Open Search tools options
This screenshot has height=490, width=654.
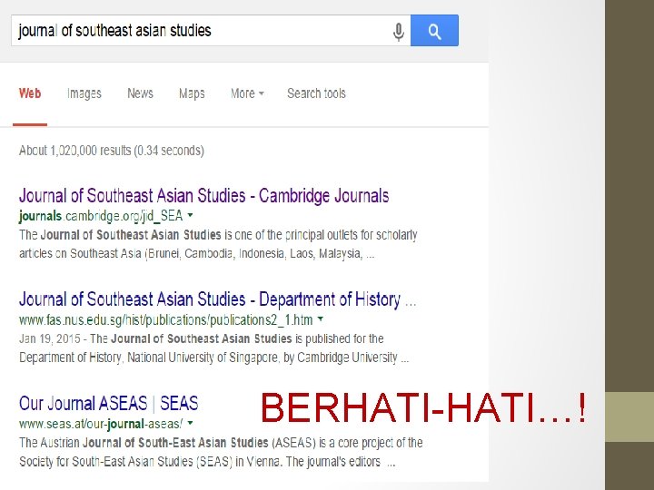coord(317,93)
